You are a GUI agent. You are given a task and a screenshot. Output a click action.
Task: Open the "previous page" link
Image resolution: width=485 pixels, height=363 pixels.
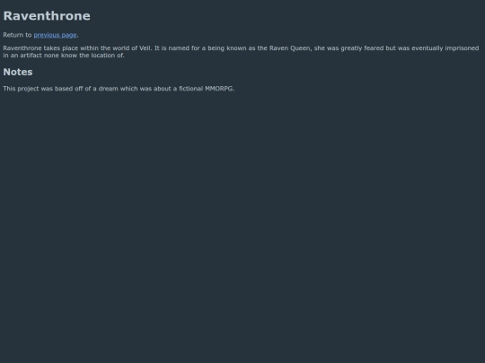coord(55,35)
